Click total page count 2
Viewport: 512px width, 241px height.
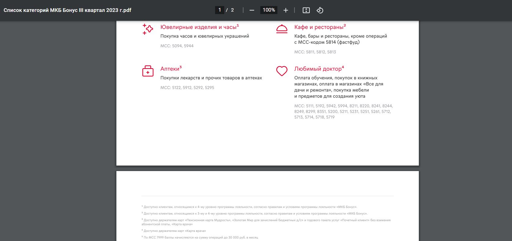point(232,10)
